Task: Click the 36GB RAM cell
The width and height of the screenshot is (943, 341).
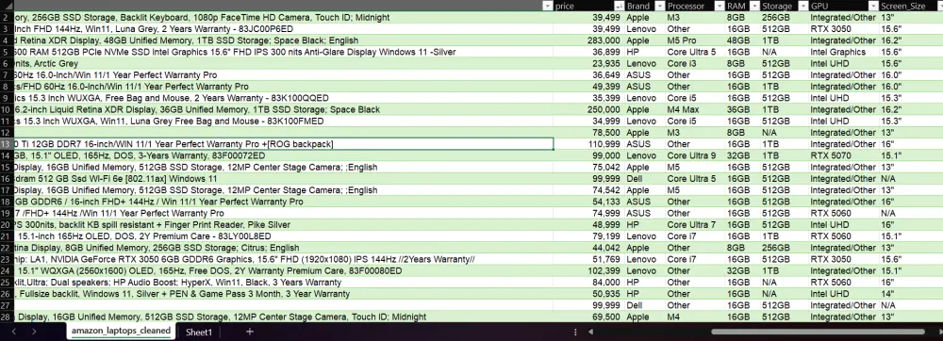Action: (742, 110)
